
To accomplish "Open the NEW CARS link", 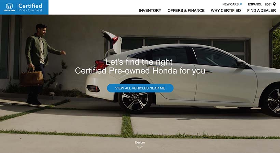I will tap(230, 4).
